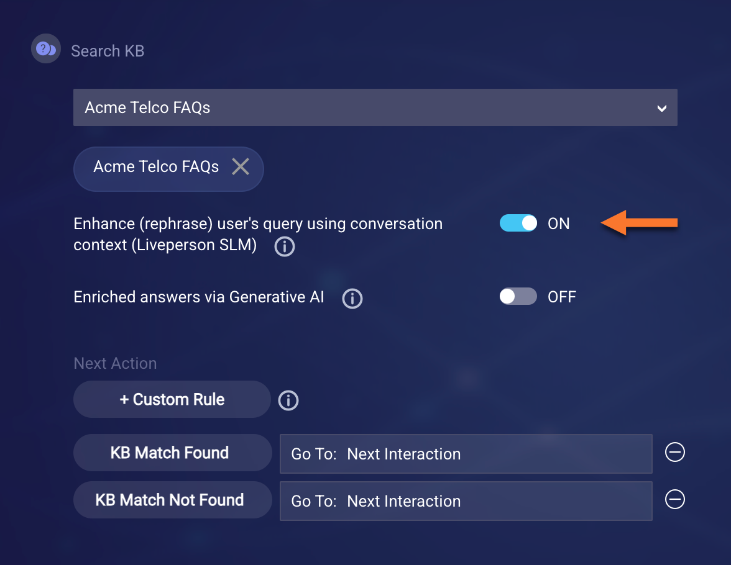
Task: Add a new Custom Rule
Action: click(x=172, y=399)
